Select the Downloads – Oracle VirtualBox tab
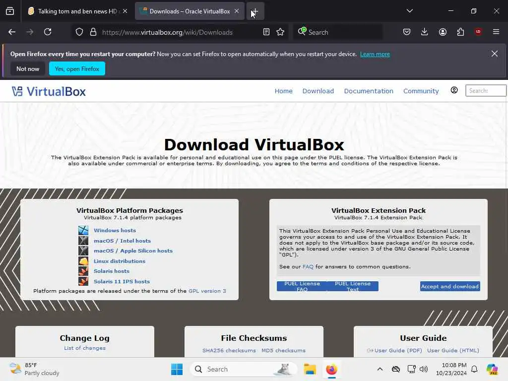Viewport: 508px width, 381px height. tap(190, 11)
